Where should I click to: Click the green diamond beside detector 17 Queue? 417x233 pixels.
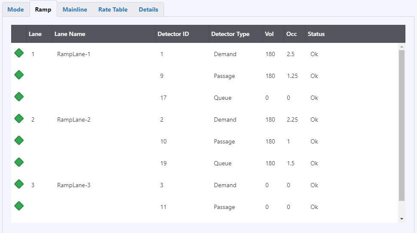[19, 97]
